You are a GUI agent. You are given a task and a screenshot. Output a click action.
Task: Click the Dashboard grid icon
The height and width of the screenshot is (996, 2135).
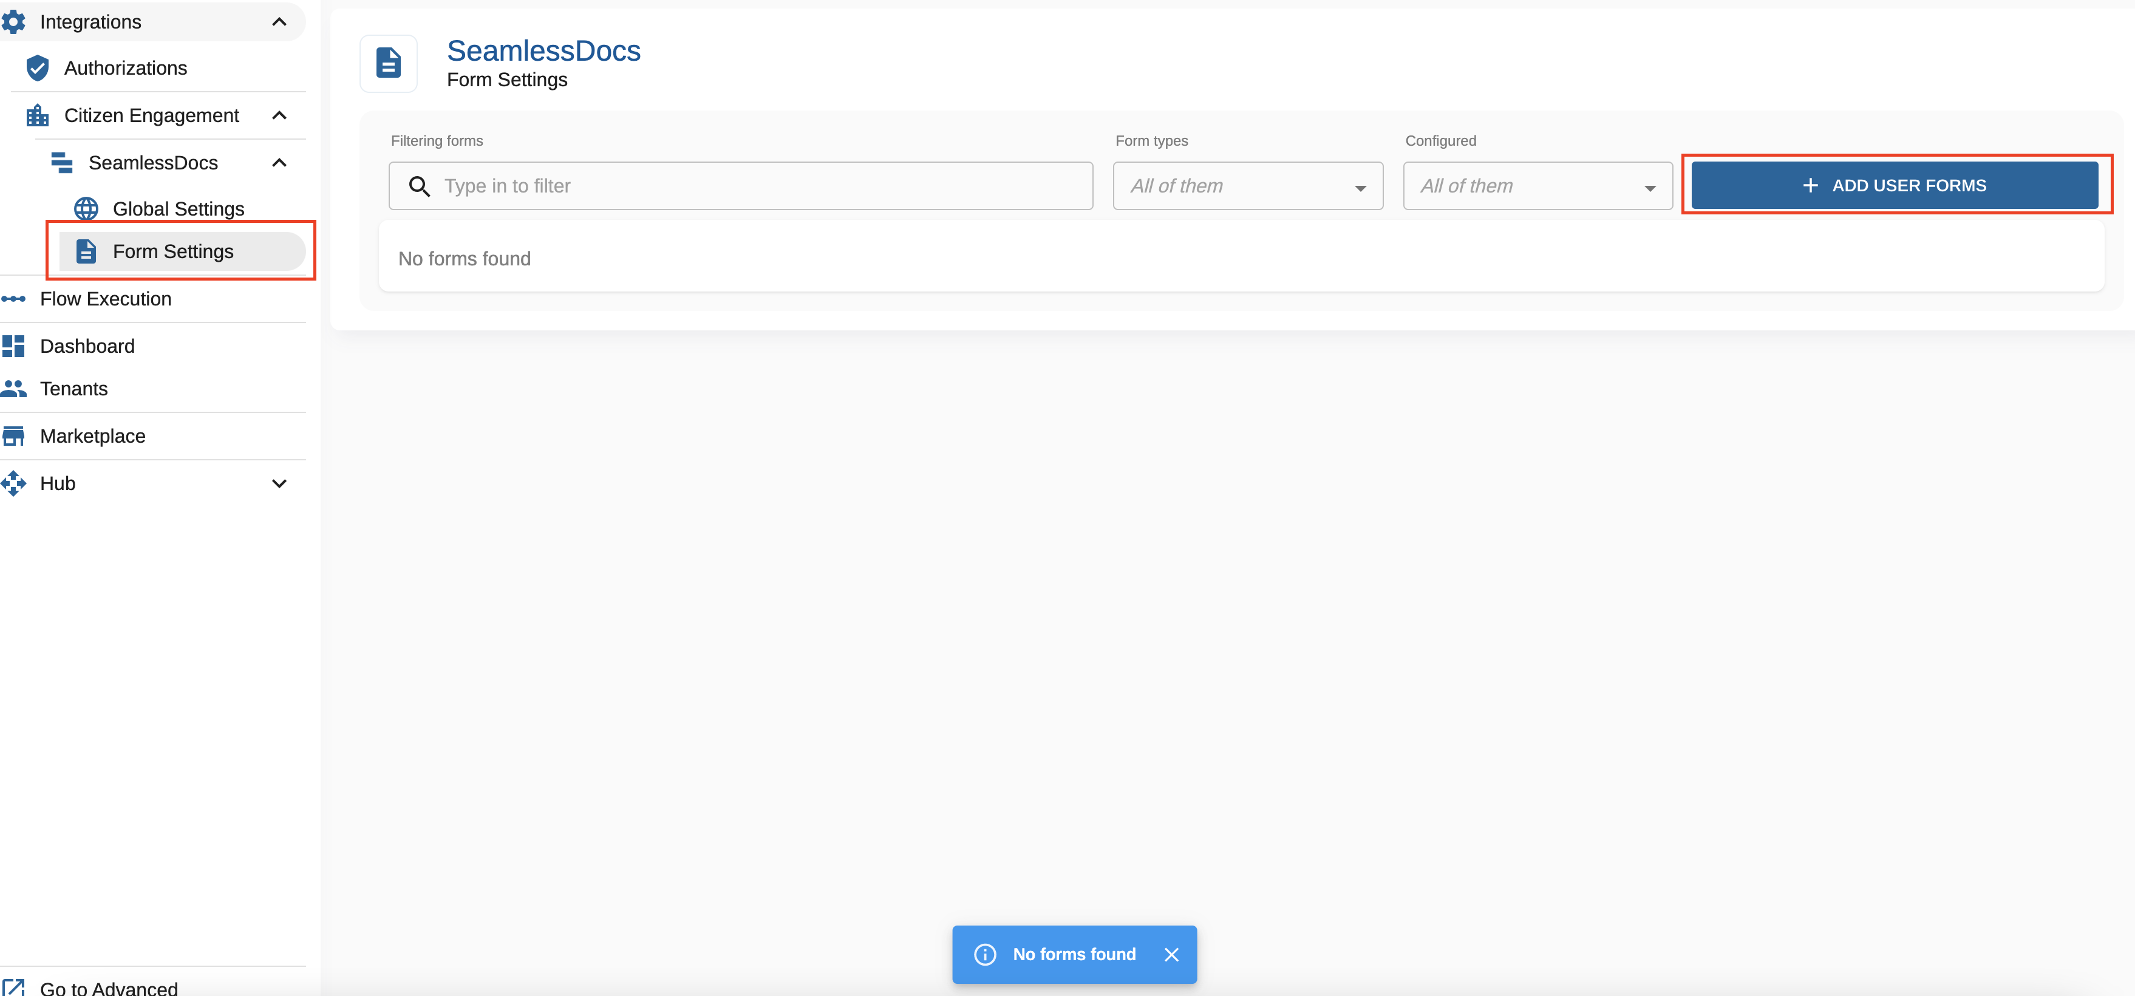pos(14,346)
